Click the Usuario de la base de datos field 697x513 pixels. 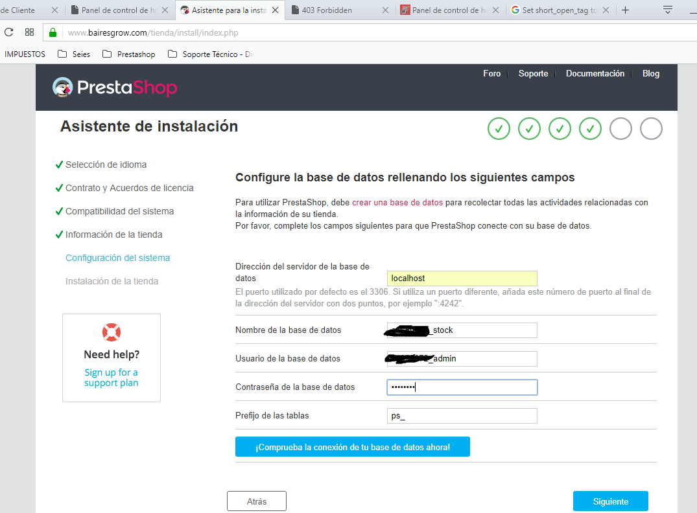point(462,358)
